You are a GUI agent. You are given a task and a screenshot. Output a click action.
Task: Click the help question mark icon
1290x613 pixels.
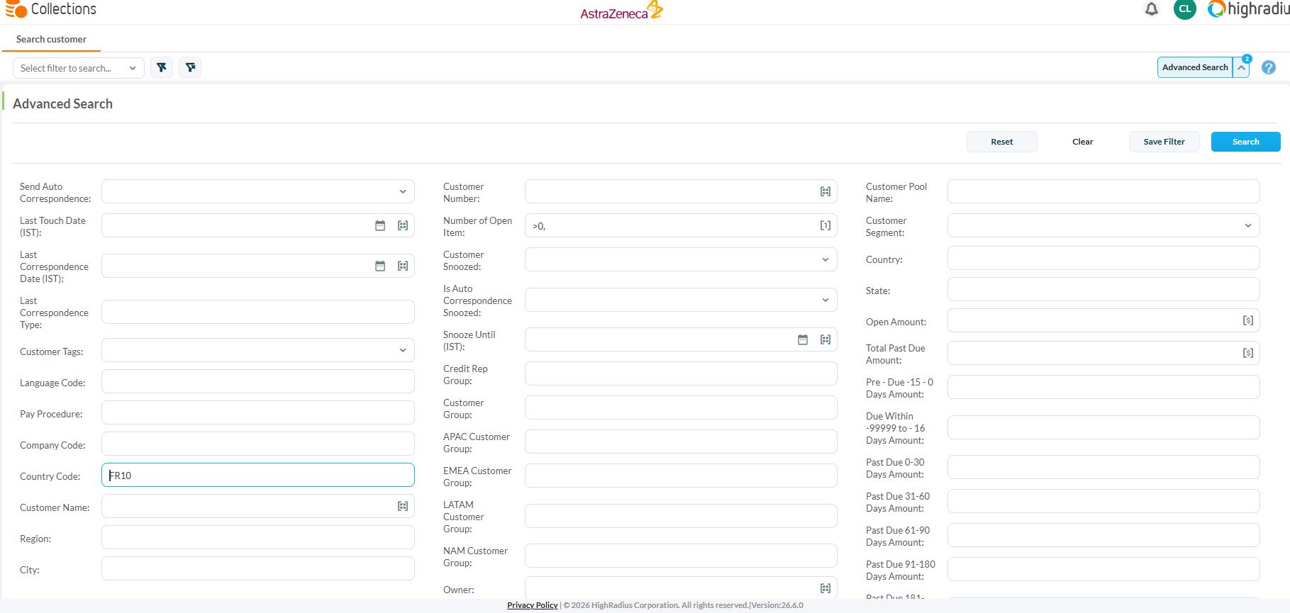[1269, 67]
